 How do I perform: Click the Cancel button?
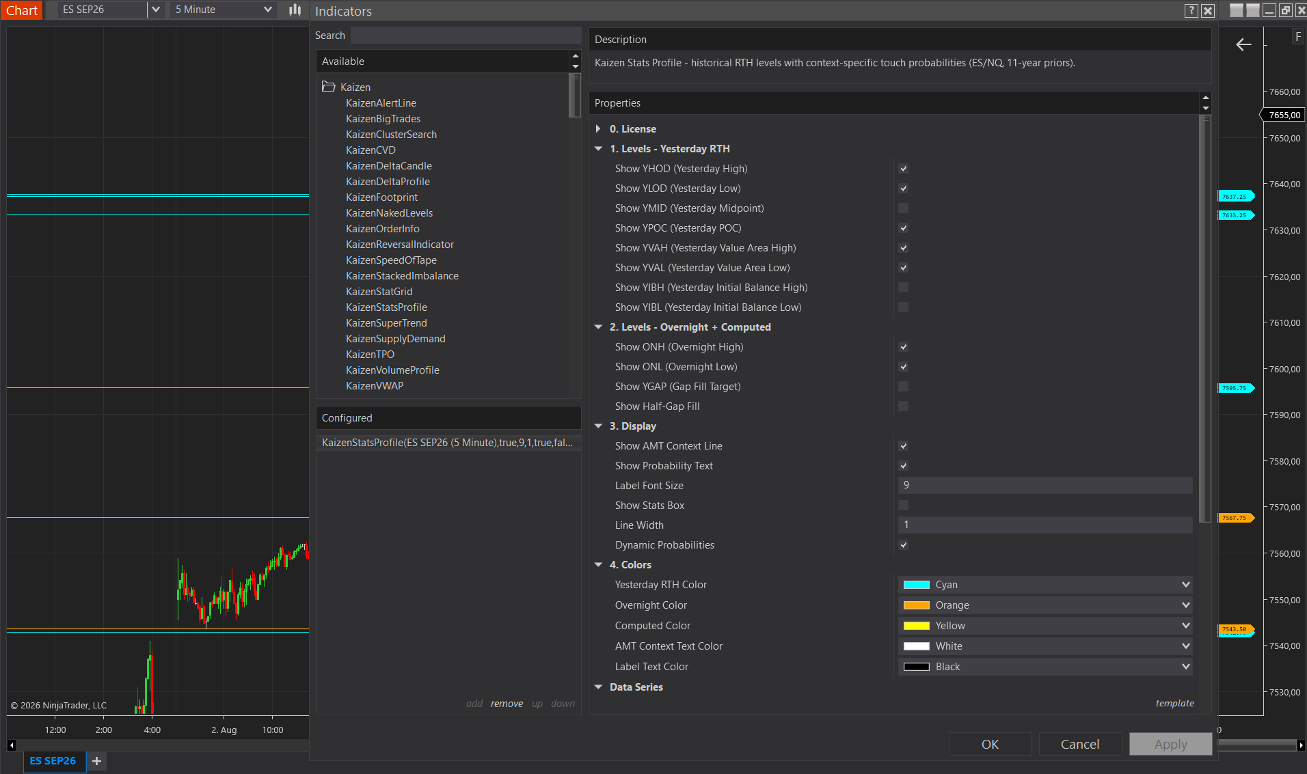[1080, 744]
